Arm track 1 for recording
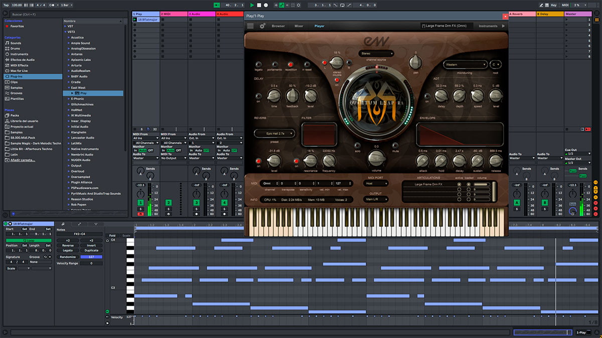The height and width of the screenshot is (338, 602). (x=140, y=214)
